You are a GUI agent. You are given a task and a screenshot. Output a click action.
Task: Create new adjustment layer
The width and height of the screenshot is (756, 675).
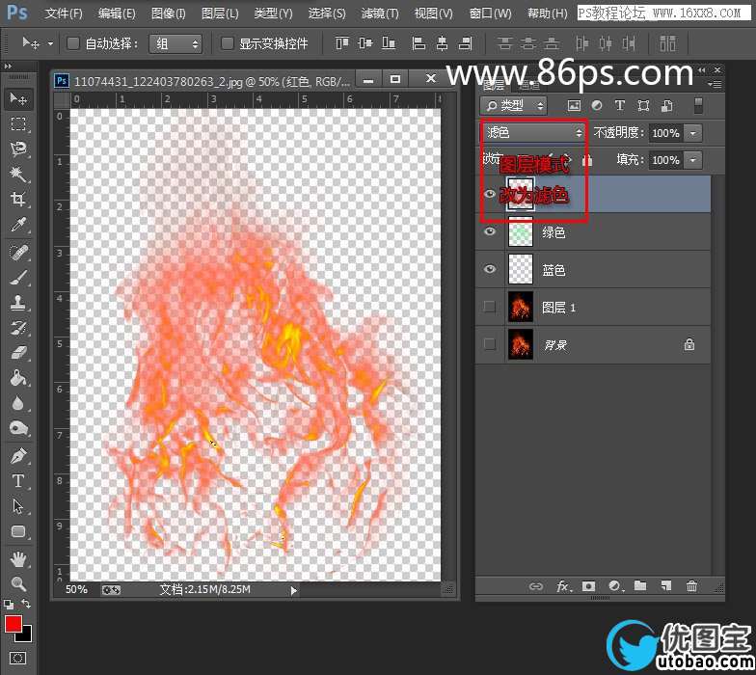pos(615,586)
